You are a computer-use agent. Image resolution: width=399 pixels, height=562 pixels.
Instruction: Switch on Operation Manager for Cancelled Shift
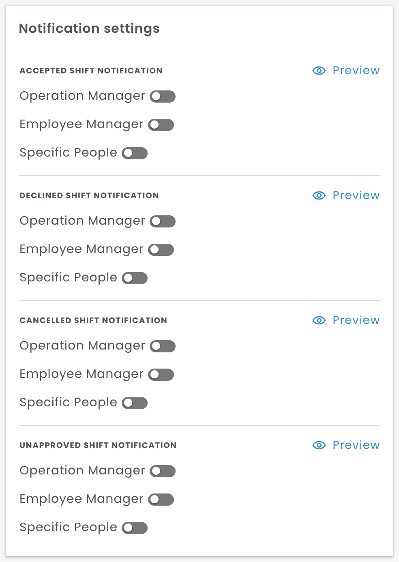coord(163,346)
